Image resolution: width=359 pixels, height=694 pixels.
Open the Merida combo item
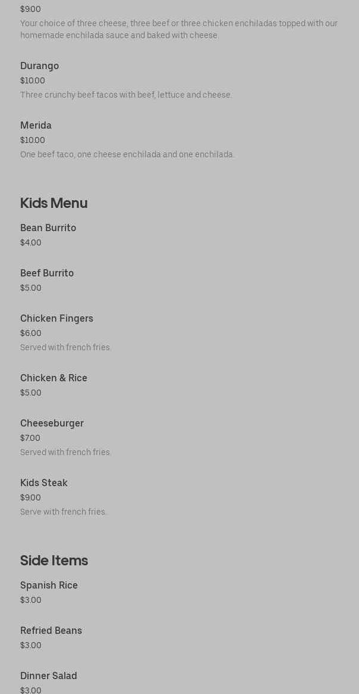click(36, 126)
